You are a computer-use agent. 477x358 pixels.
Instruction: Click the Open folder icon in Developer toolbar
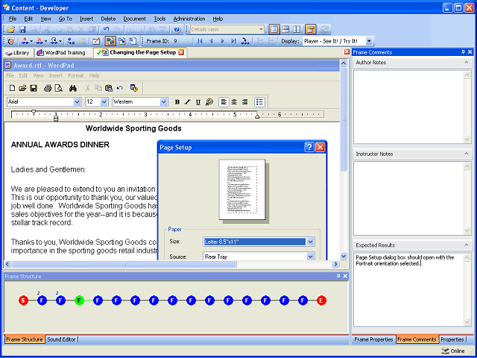click(11, 30)
